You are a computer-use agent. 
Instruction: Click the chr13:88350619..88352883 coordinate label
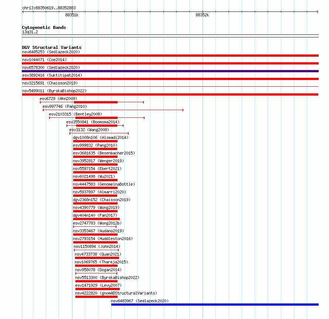pyautogui.click(x=49, y=8)
